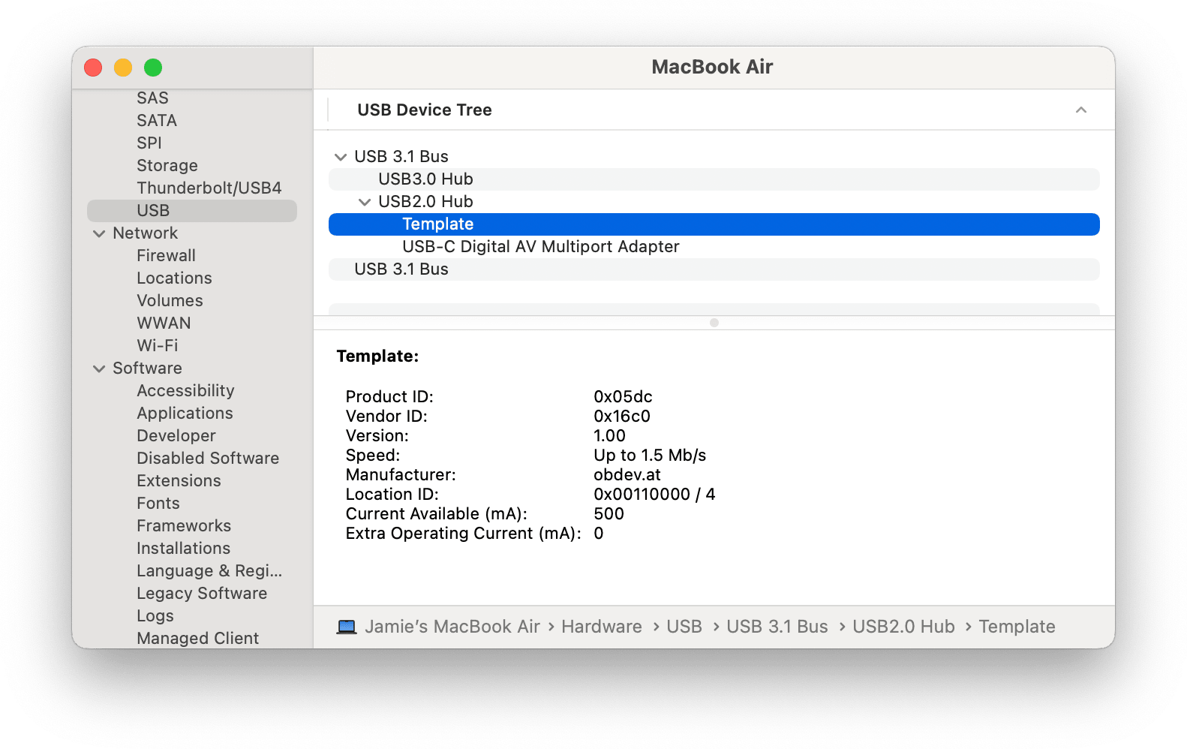The image size is (1187, 749).
Task: Zoom the window with green button
Action: click(153, 68)
